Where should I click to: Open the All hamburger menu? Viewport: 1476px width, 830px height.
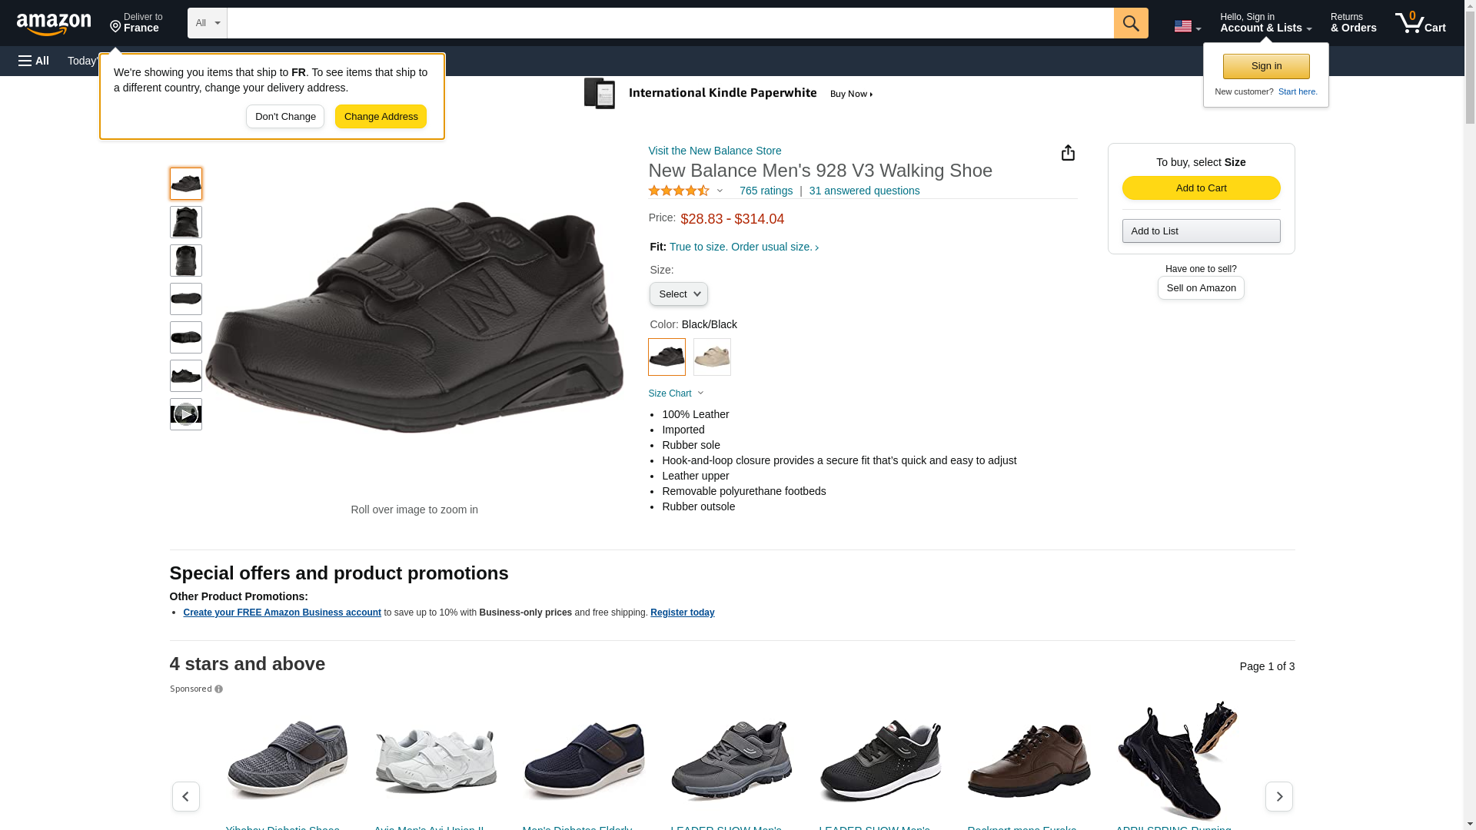34,61
